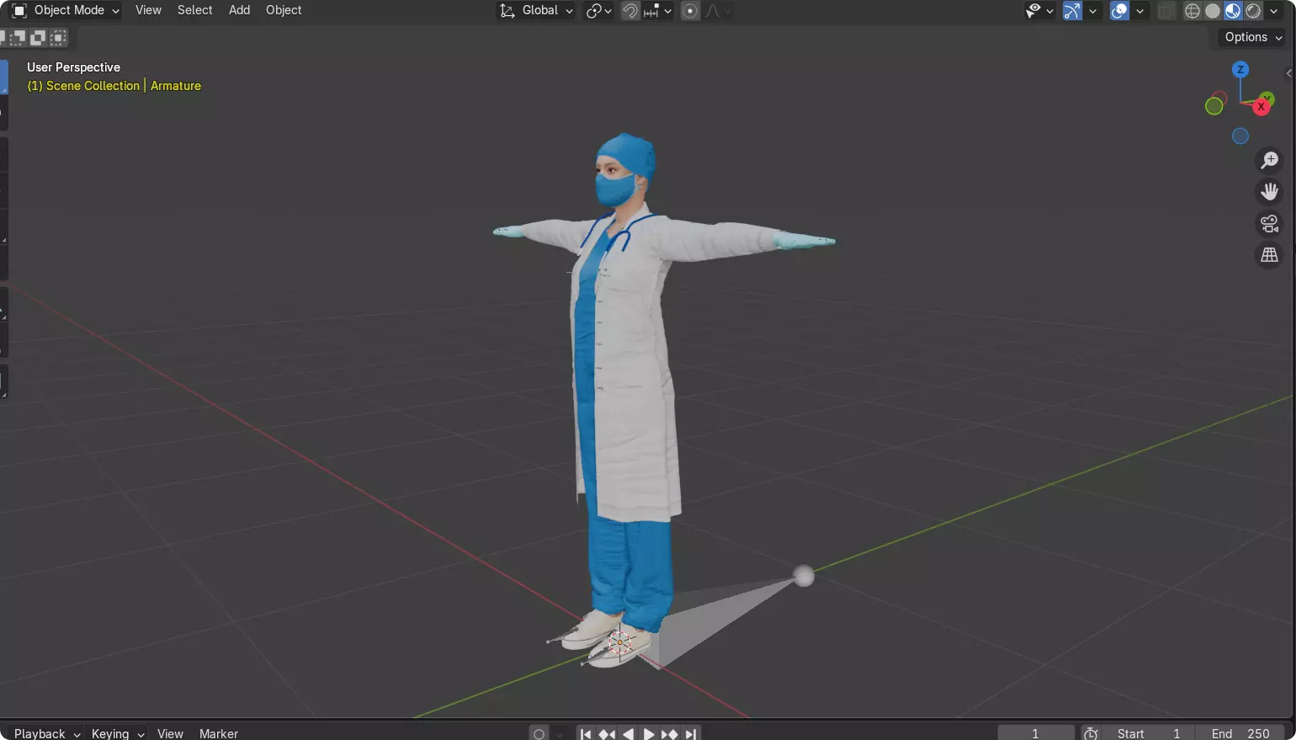The width and height of the screenshot is (1296, 740).
Task: Expand the sidebar arrow at right edge
Action: [1288, 73]
